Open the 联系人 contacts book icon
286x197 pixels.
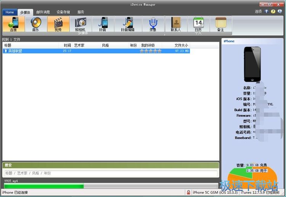[176, 24]
